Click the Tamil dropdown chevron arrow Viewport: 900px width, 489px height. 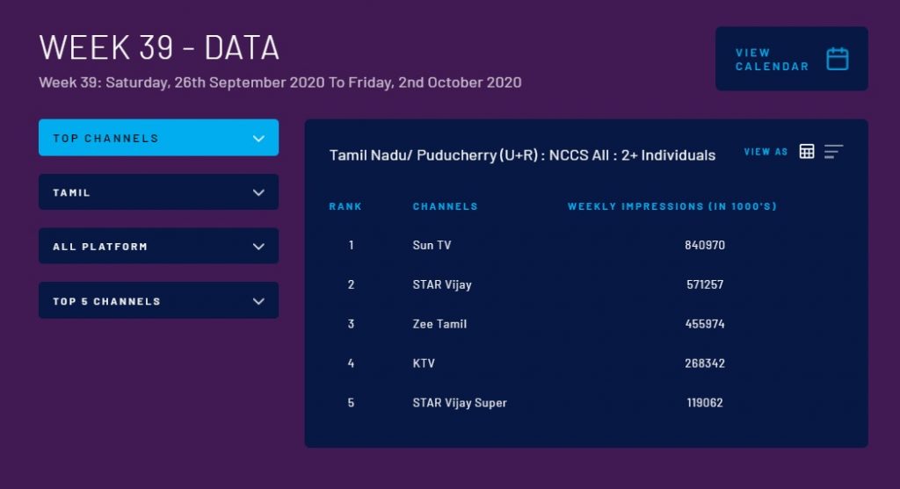point(258,193)
